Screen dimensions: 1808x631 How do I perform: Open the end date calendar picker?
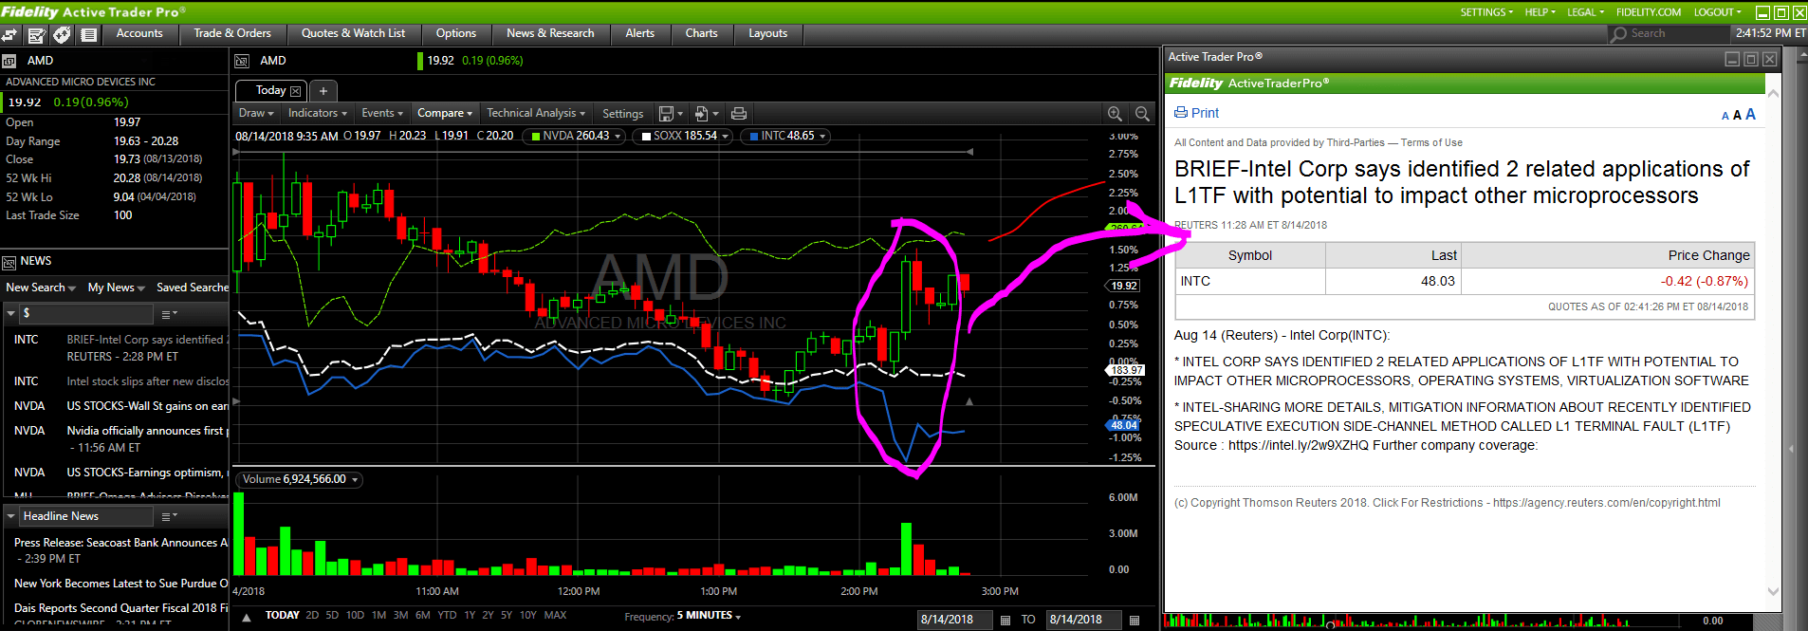[x=1134, y=620]
